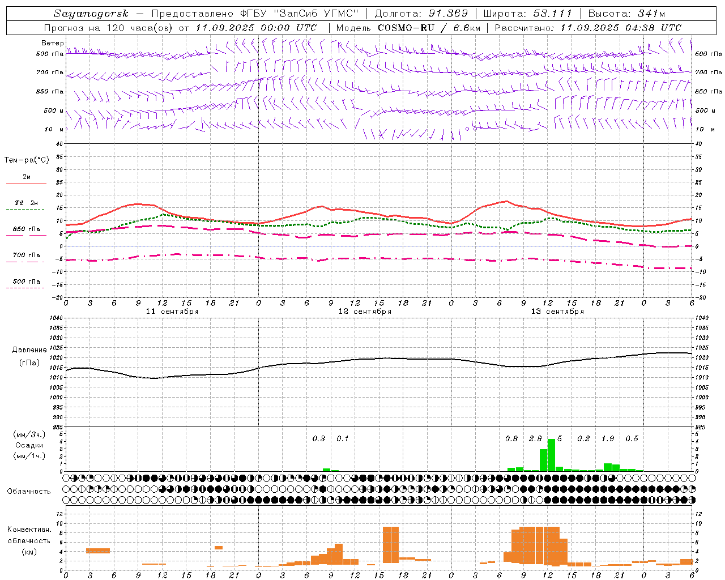Click the 3-hour precipitation value '2.9'

pos(535,439)
